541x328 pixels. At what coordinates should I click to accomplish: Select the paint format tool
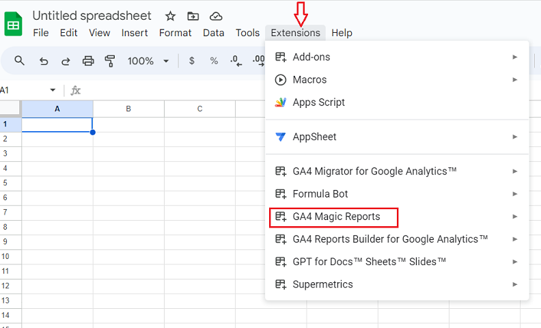pos(110,61)
